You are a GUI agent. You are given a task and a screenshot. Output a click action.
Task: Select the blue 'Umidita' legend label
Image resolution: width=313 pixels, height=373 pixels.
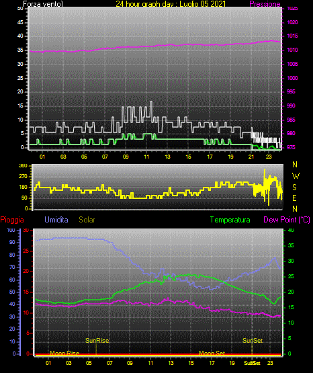[x=56, y=220]
